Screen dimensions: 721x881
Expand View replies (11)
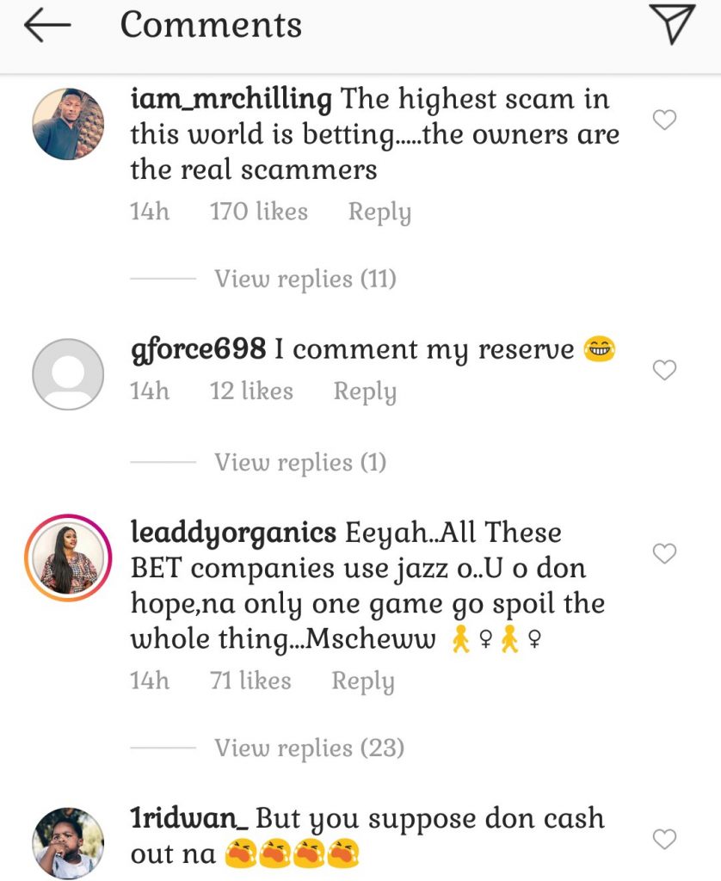click(305, 279)
